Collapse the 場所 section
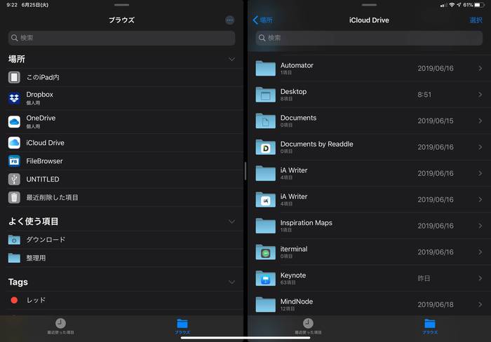 231,59
